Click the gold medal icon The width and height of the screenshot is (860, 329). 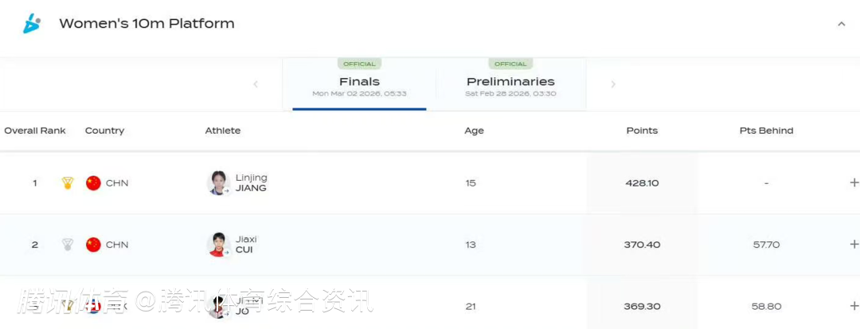[x=68, y=183]
